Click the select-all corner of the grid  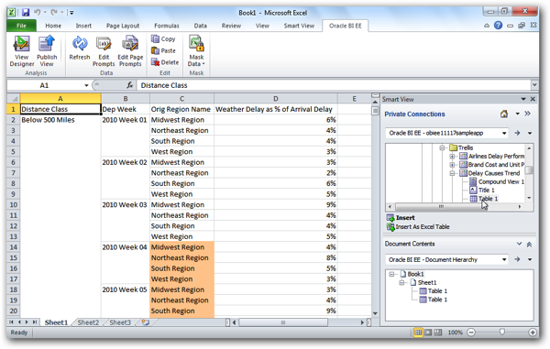pos(14,99)
